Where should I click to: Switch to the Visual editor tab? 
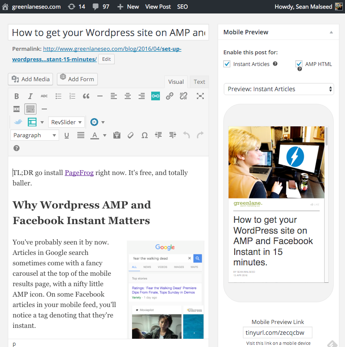tap(176, 82)
